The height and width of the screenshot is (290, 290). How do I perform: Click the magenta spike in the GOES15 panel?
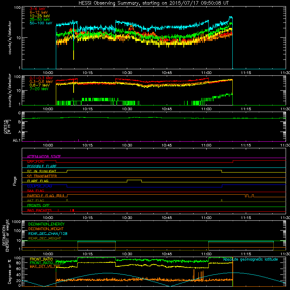click(x=79, y=140)
